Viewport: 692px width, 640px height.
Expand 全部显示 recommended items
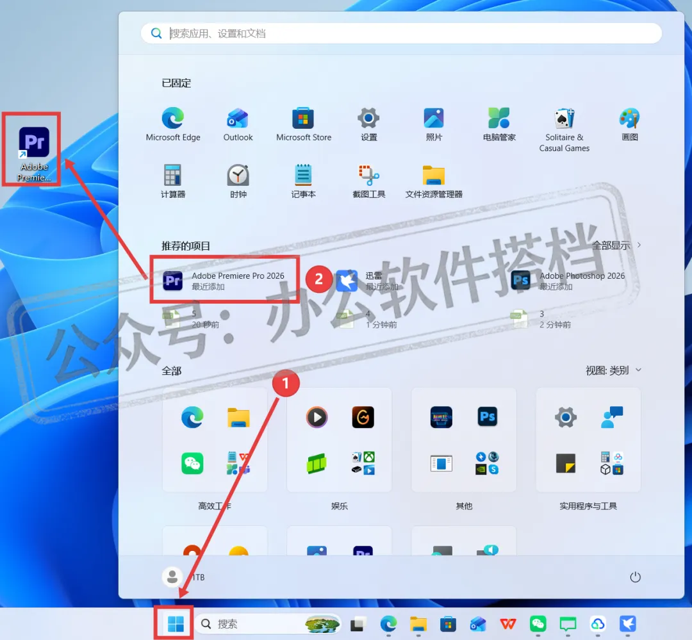(x=616, y=245)
